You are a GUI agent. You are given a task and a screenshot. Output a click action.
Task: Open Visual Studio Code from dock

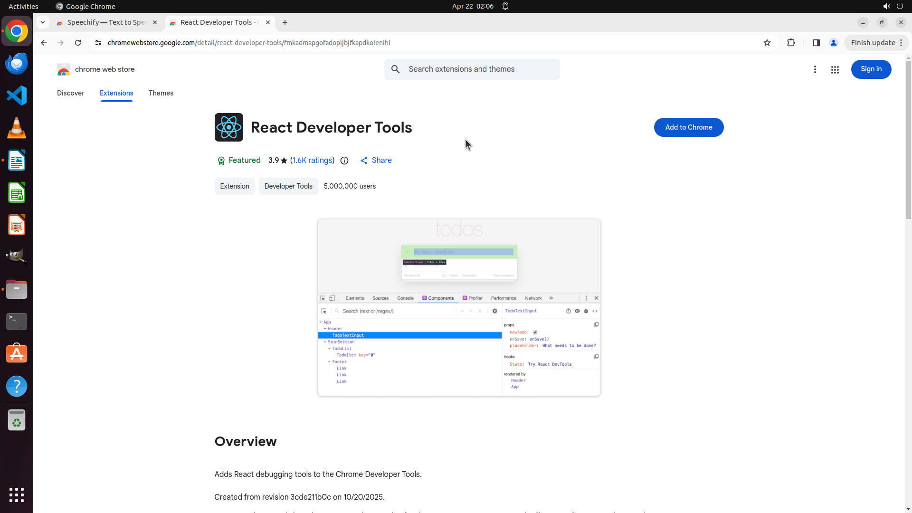tap(17, 95)
